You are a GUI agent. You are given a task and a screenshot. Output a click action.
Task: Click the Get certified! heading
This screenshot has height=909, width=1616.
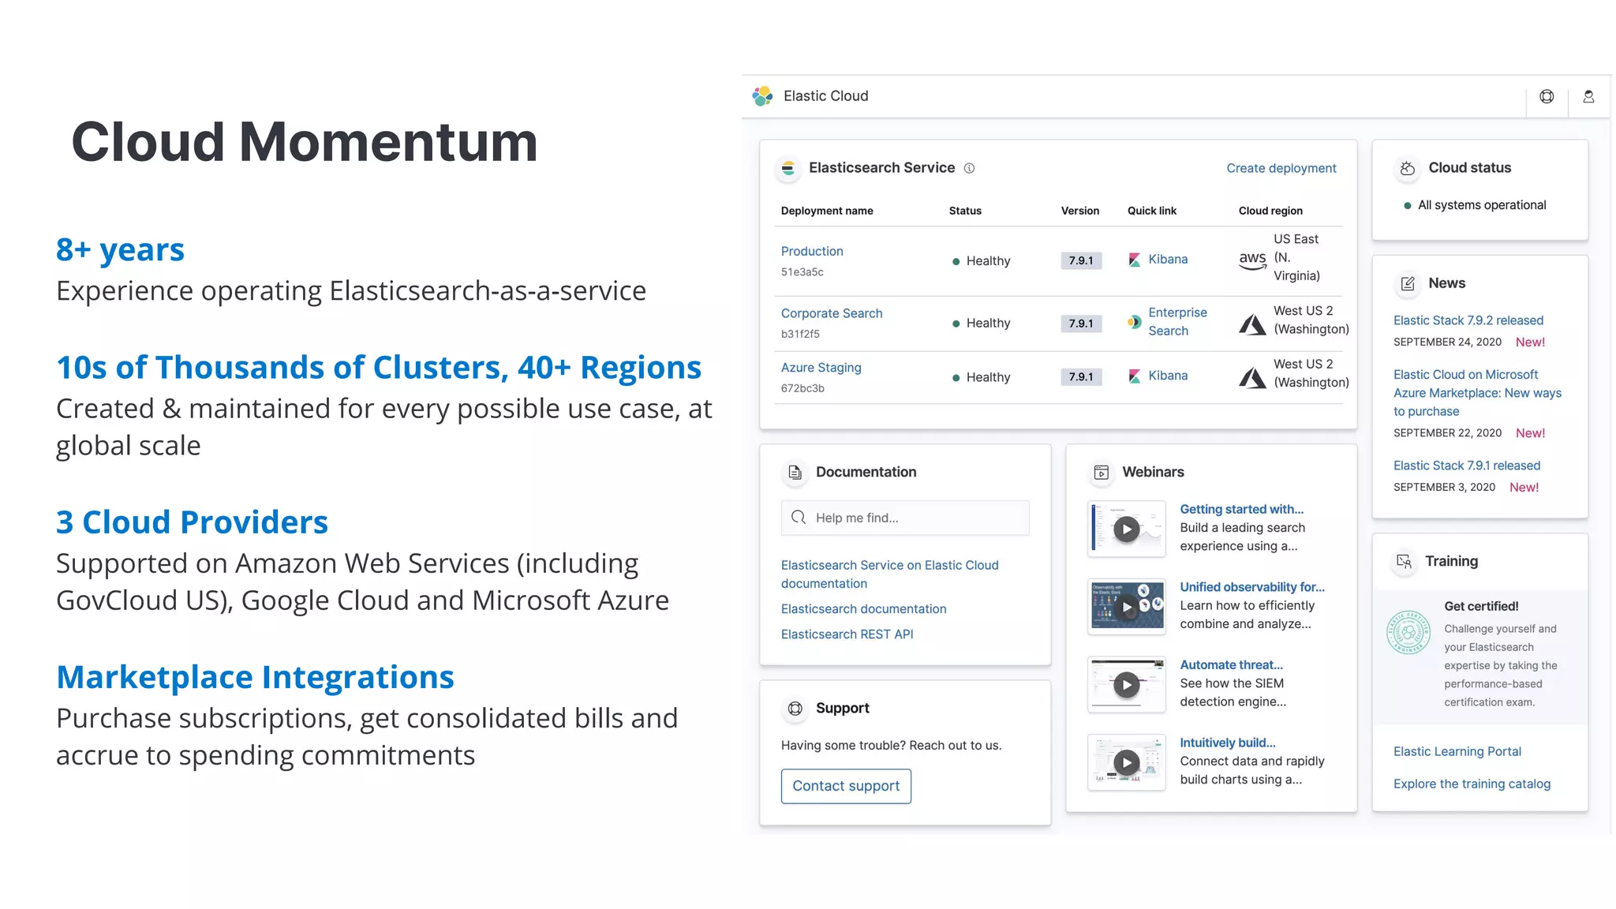pyautogui.click(x=1481, y=606)
